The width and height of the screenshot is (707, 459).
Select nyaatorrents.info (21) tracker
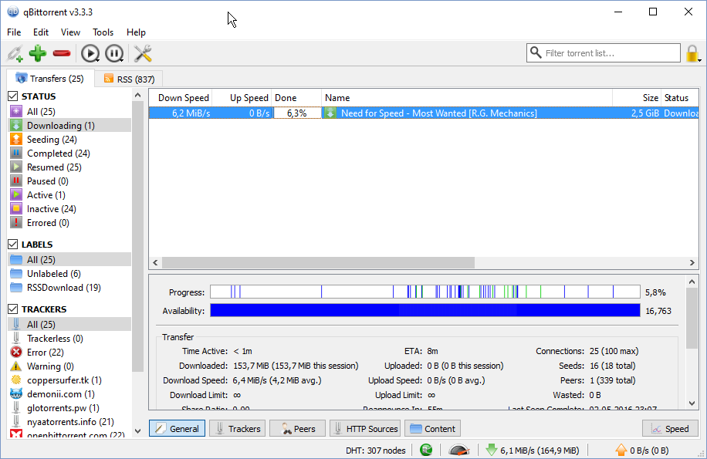point(69,423)
